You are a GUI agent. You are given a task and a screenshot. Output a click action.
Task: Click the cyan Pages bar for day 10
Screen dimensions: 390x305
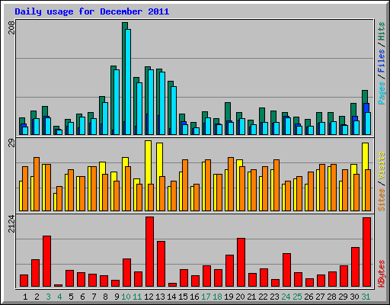[128, 82]
